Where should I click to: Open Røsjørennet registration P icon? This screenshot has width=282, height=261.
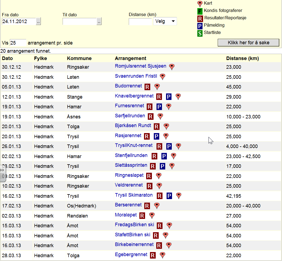click(x=157, y=136)
